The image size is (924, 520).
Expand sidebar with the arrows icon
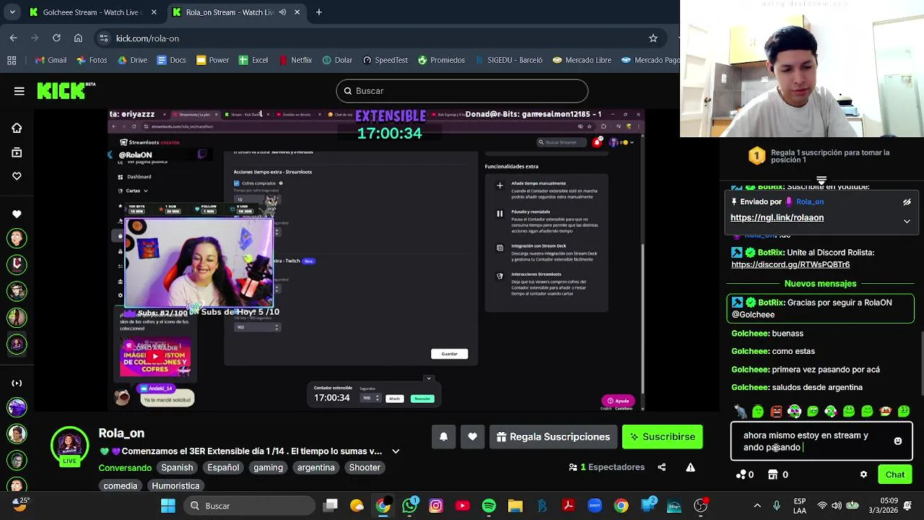[x=17, y=383]
